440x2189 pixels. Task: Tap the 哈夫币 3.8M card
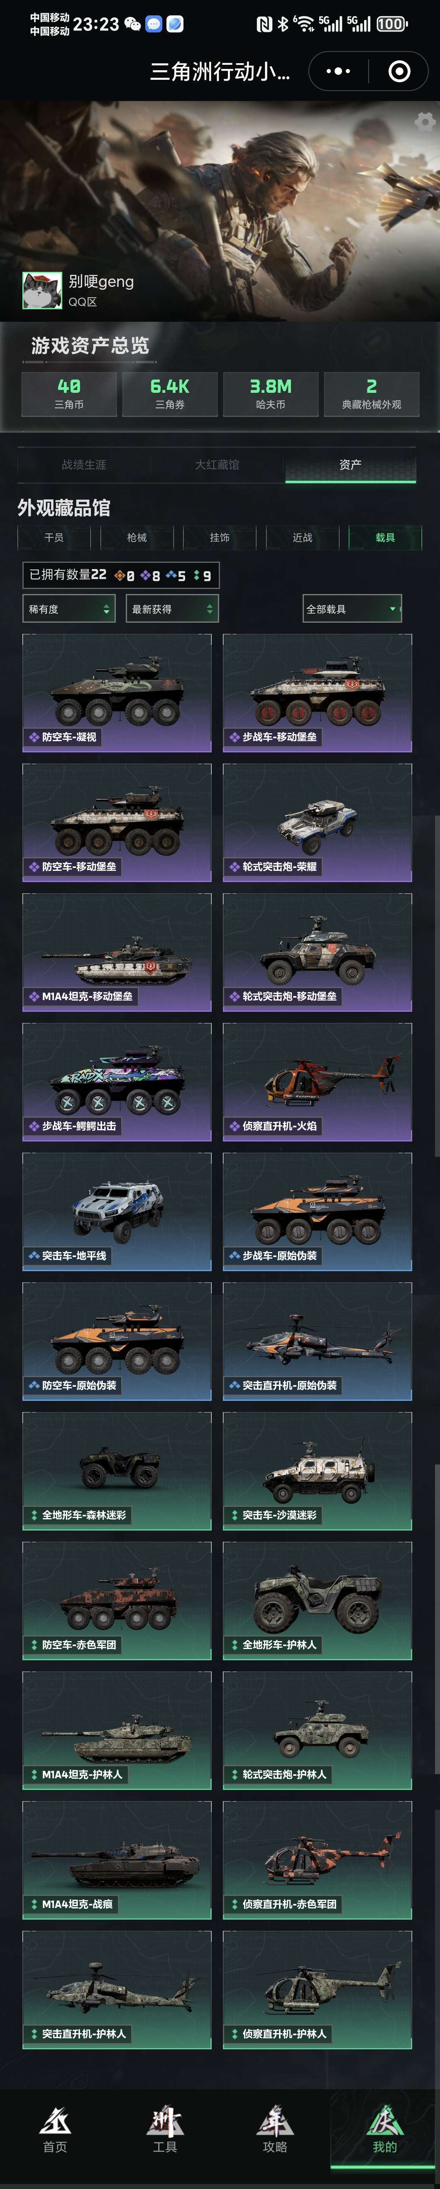point(271,393)
